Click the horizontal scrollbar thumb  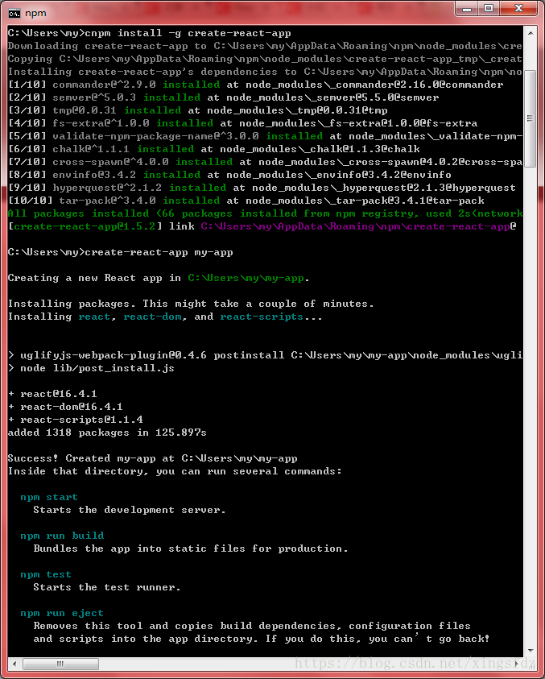click(60, 664)
